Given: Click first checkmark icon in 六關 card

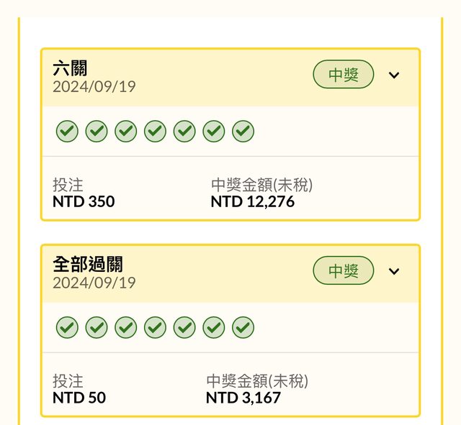Looking at the screenshot, I should point(67,132).
